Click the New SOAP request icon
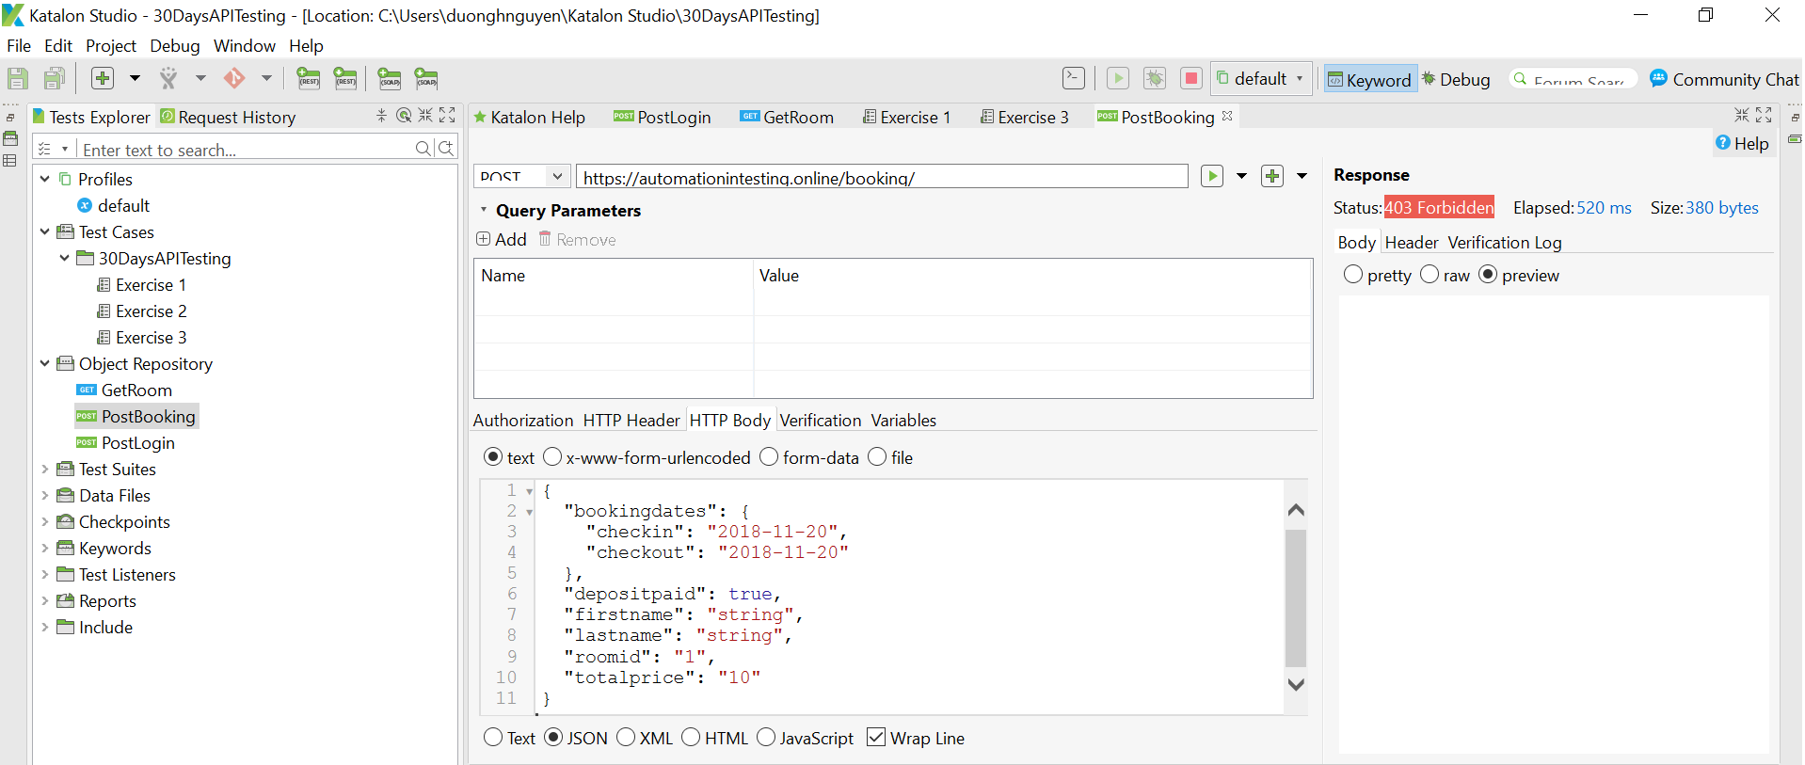The width and height of the screenshot is (1805, 765). click(x=390, y=79)
